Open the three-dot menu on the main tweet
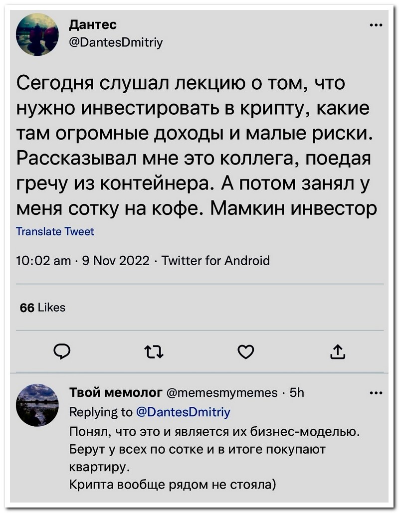This screenshot has width=399, height=513. pyautogui.click(x=376, y=25)
